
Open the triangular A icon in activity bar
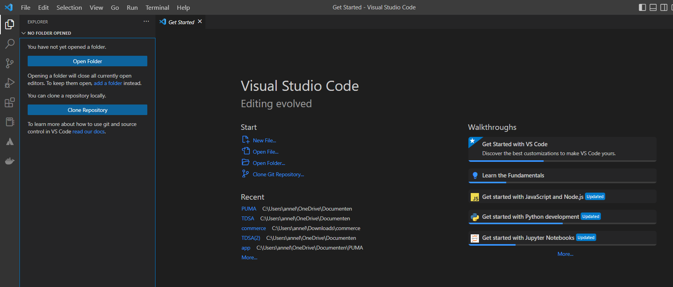10,141
